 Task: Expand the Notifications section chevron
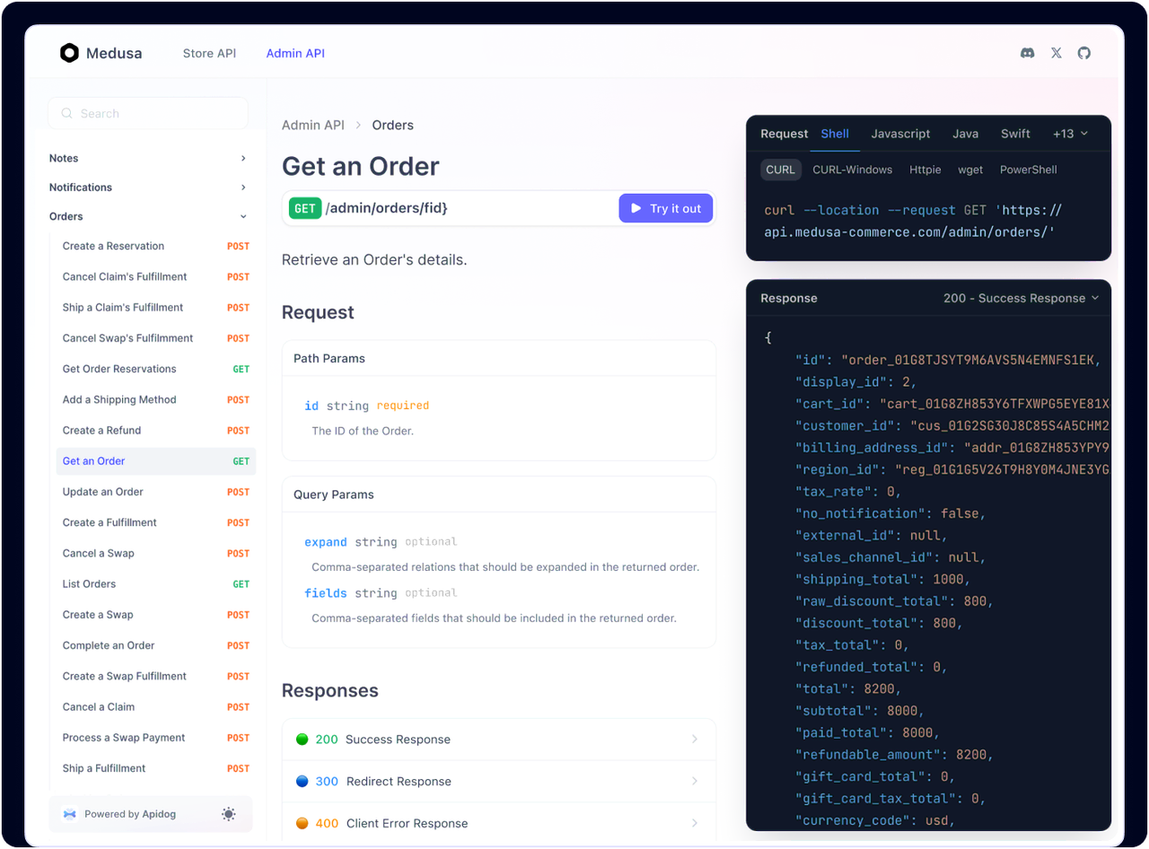[243, 188]
